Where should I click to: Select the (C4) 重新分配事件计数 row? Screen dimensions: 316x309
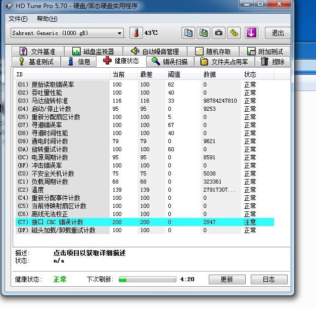coord(145,198)
